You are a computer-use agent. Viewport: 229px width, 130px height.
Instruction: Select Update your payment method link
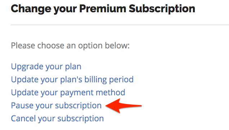click(x=68, y=93)
